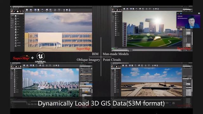Open Settings icon in BIM window toolbar
This screenshot has width=203, height=114.
[x=43, y=10]
